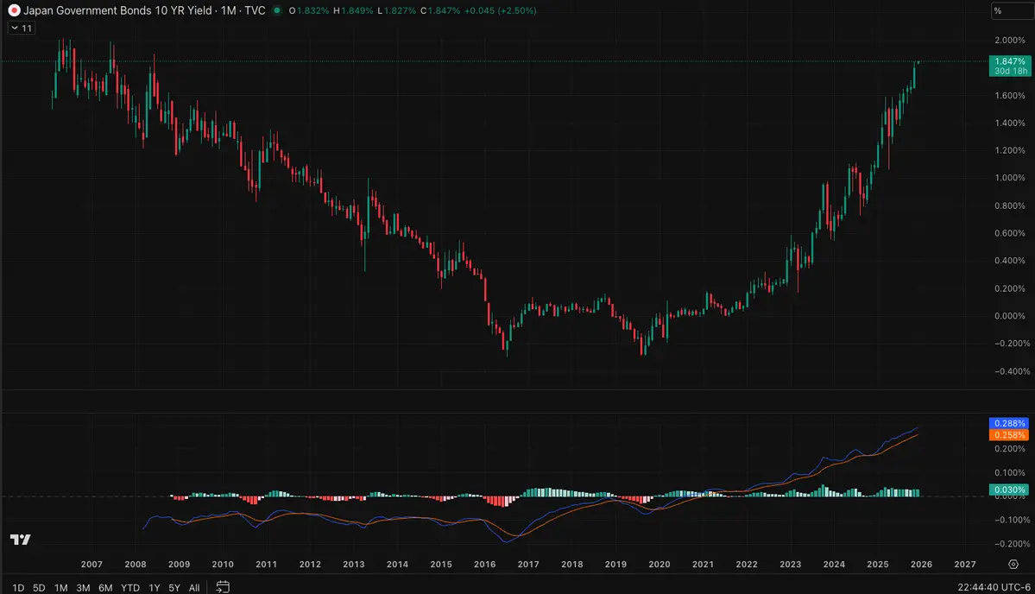Viewport: 1035px width, 594px height.
Task: Open the percent scale selector
Action: click(1012, 10)
